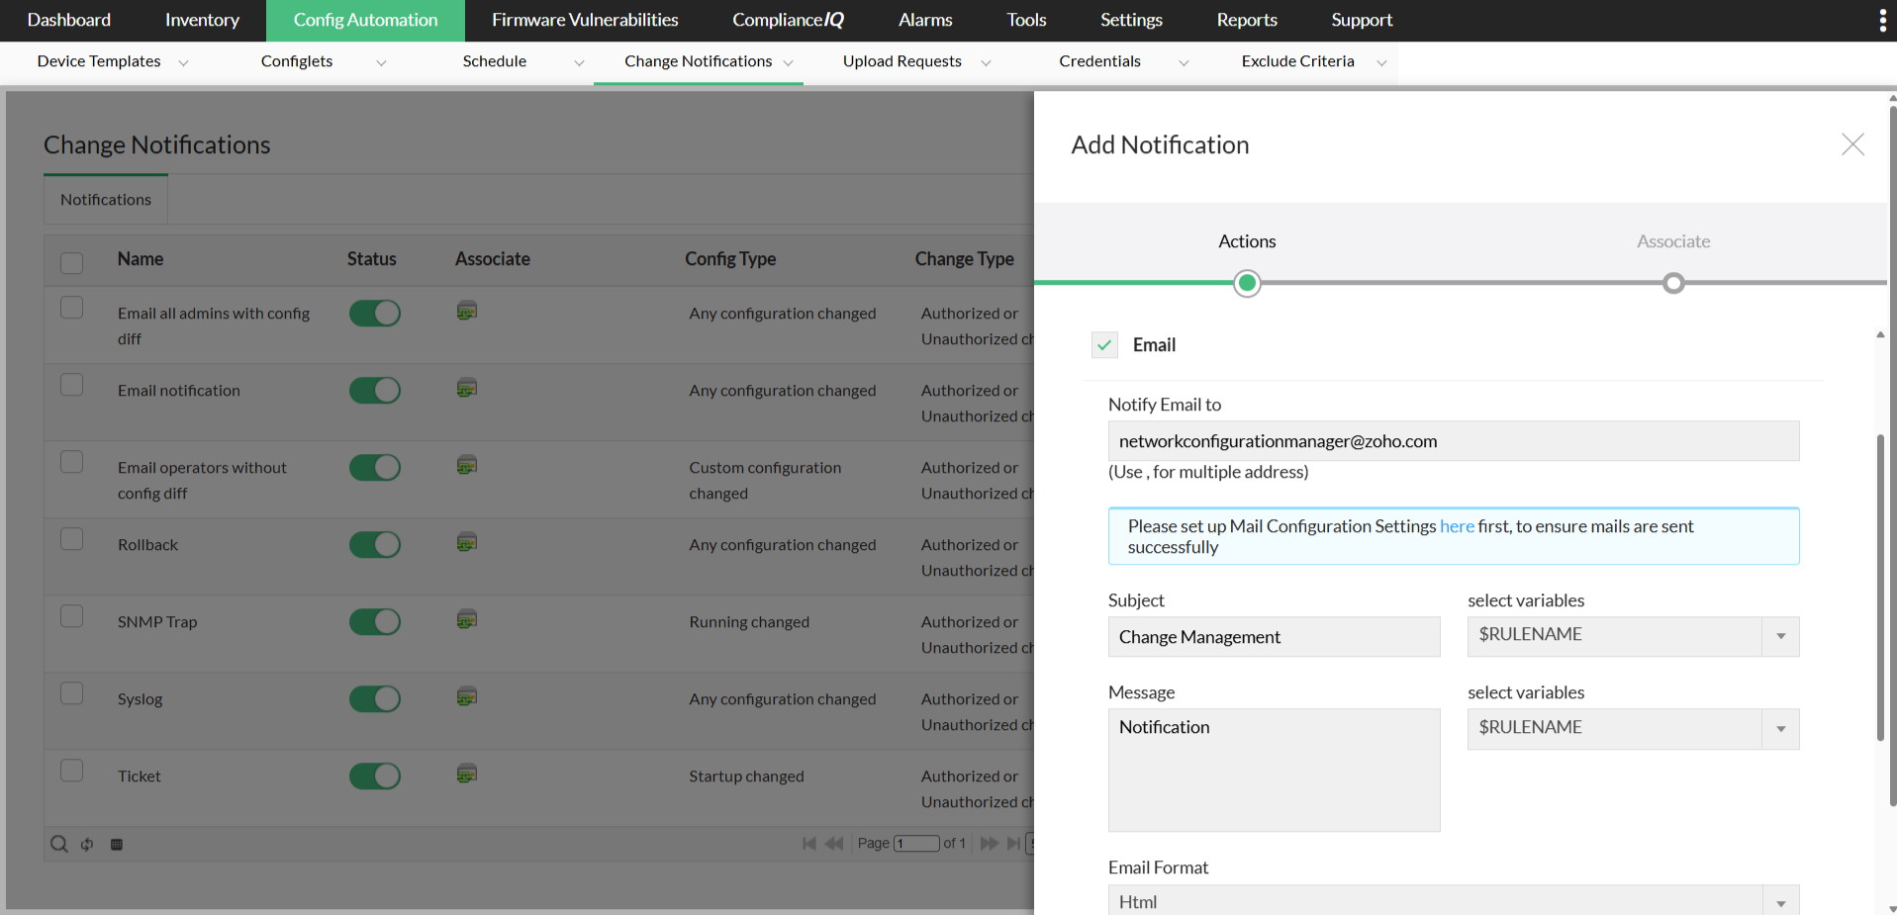1897x915 pixels.
Task: Click the refresh icon in table footer
Action: [x=87, y=844]
